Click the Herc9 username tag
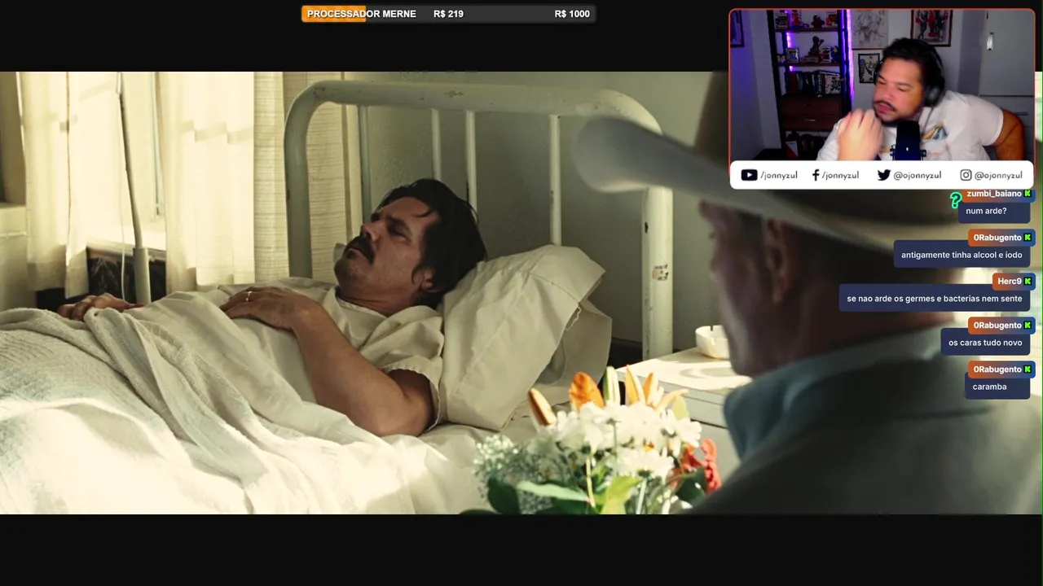This screenshot has height=586, width=1043. click(x=1009, y=282)
